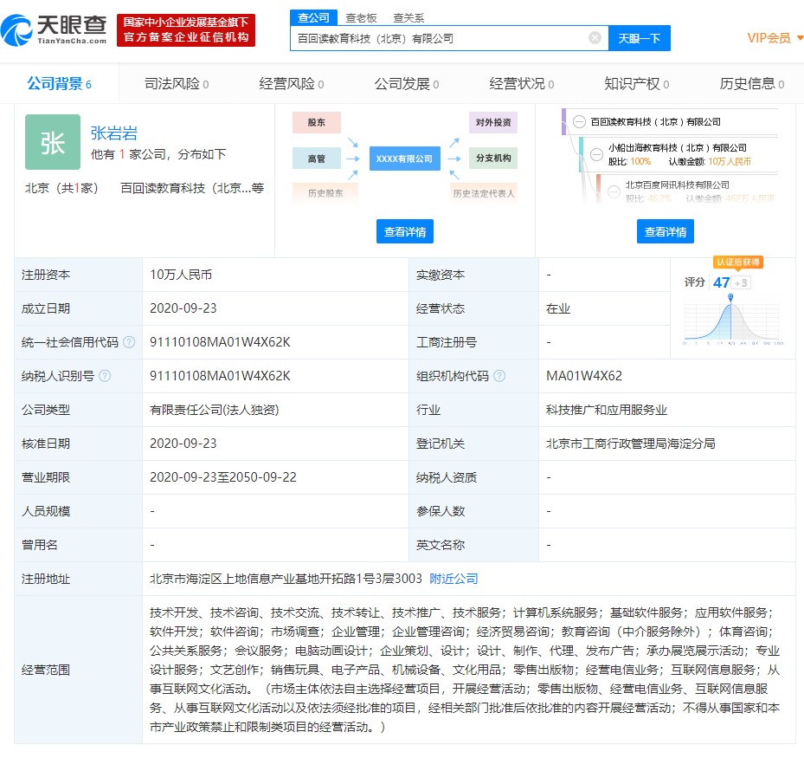Viewport: 804px width, 758px height.
Task: Click the 成立日期 value 2020-09-23
Action: [183, 308]
